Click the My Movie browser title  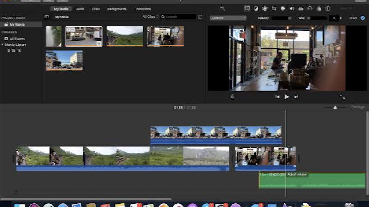62,17
